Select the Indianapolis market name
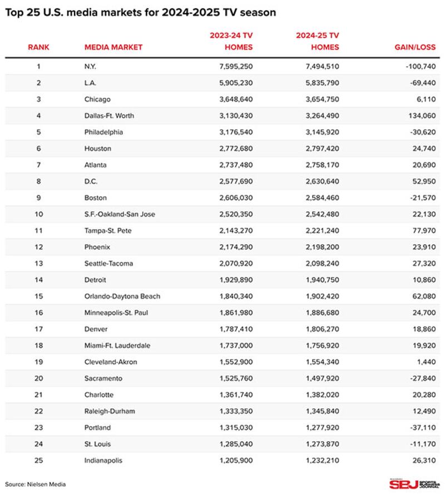The width and height of the screenshot is (445, 494). [103, 461]
